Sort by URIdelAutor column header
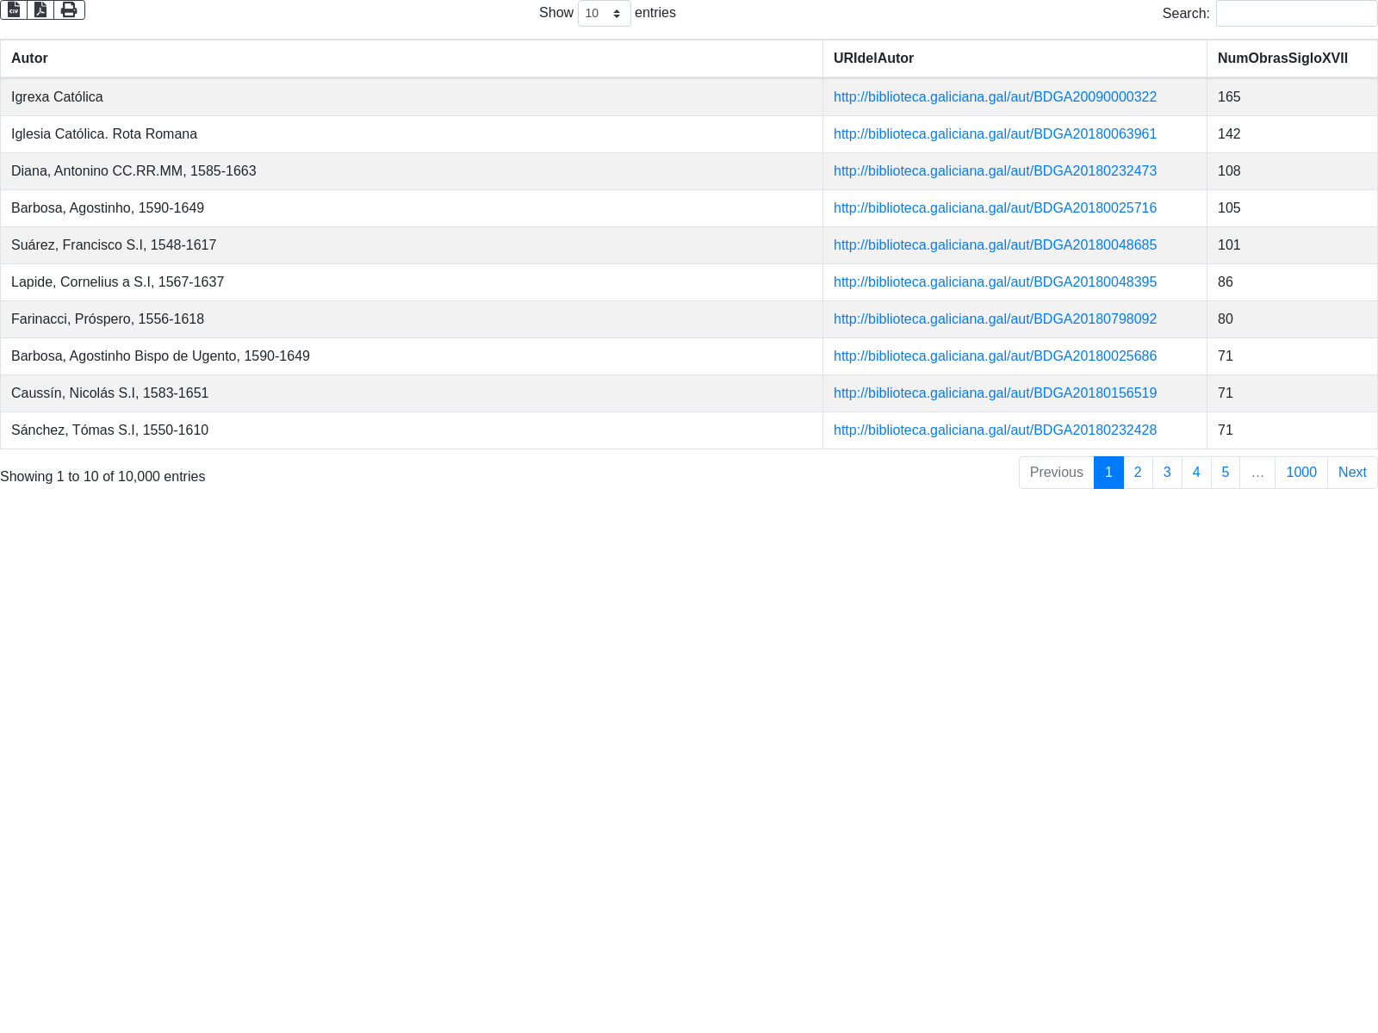This screenshot has height=1033, width=1378. coord(873,59)
